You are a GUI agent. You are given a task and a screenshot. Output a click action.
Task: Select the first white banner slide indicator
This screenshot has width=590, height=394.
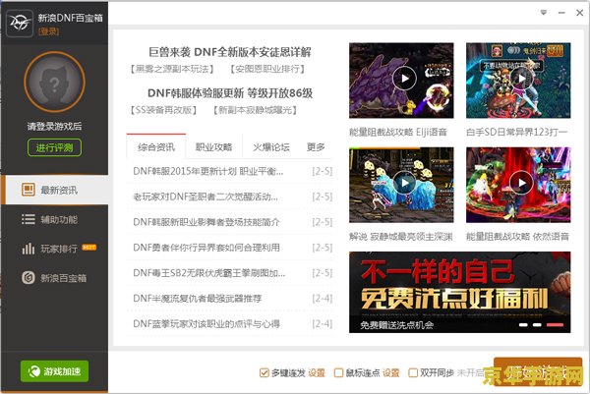click(x=523, y=325)
